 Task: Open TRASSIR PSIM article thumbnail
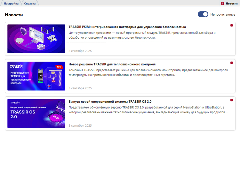36,39
